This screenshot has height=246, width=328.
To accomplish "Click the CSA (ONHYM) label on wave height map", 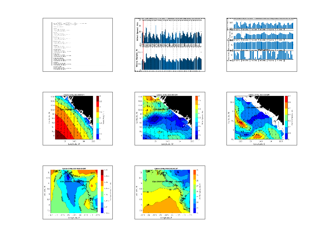I will pos(67,109).
